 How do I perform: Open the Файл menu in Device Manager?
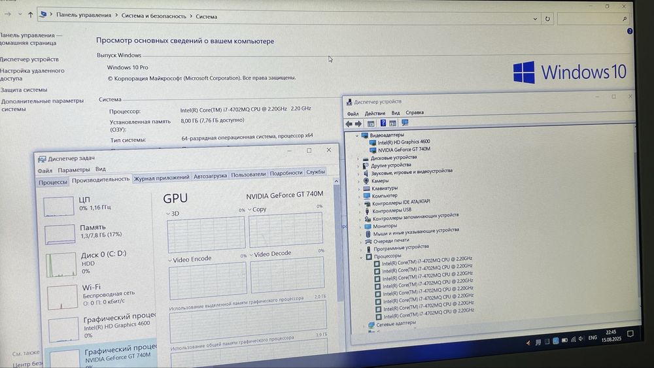coord(353,114)
